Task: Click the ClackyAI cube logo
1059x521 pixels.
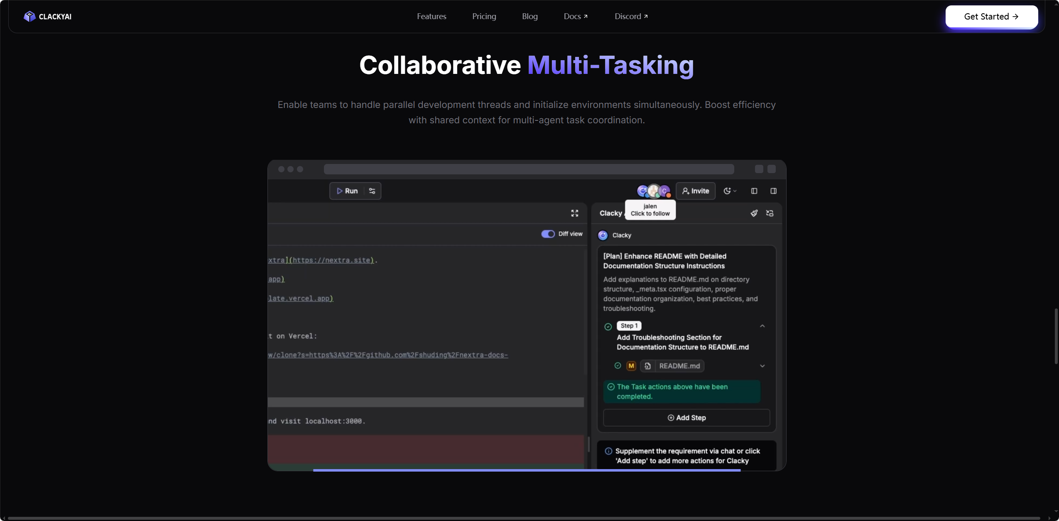Action: point(29,16)
